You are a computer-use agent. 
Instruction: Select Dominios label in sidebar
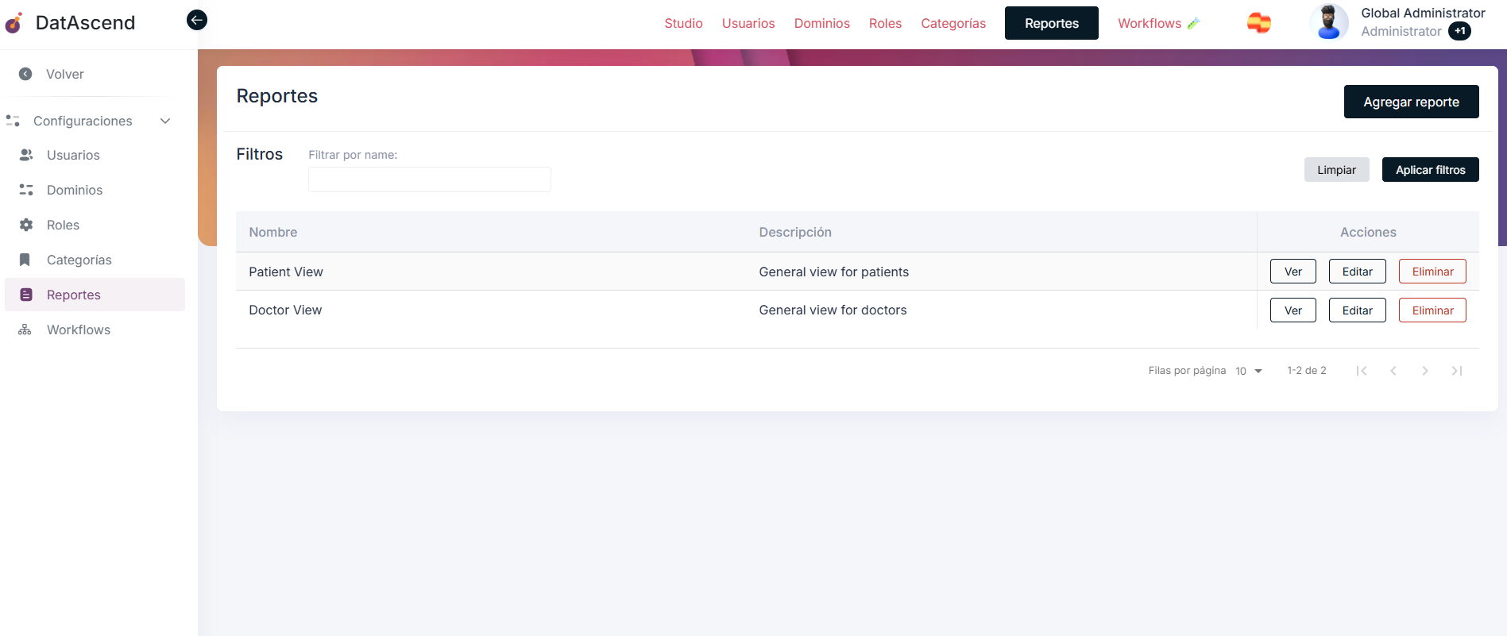75,190
